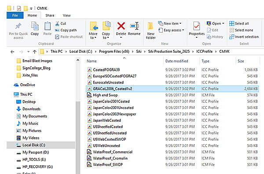Open My Music in navigation pane
This screenshot has height=174, width=264.
click(x=27, y=123)
